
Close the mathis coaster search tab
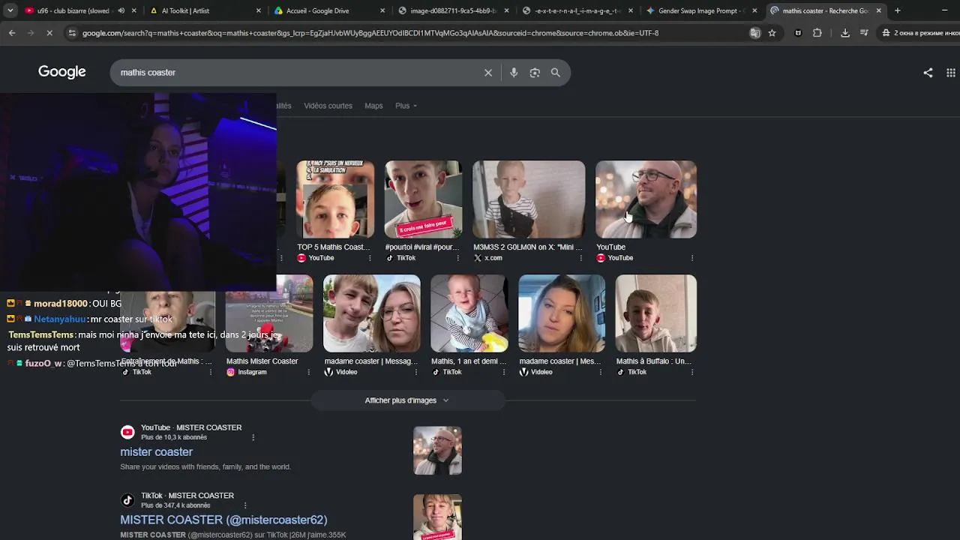(x=879, y=10)
